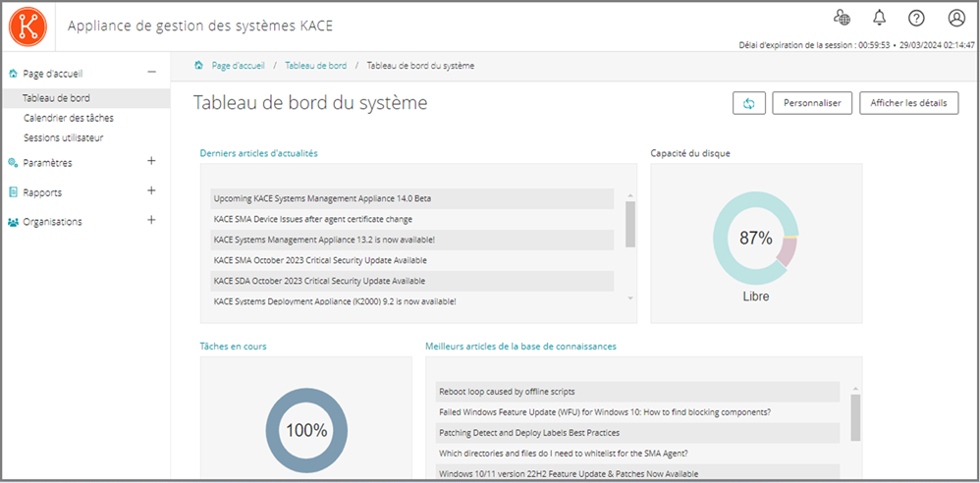
Task: Click the home icon in the breadcrumb
Action: pos(198,65)
